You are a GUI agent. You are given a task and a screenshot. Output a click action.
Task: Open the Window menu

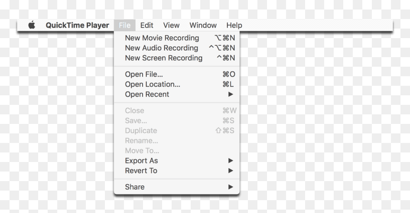pos(203,25)
